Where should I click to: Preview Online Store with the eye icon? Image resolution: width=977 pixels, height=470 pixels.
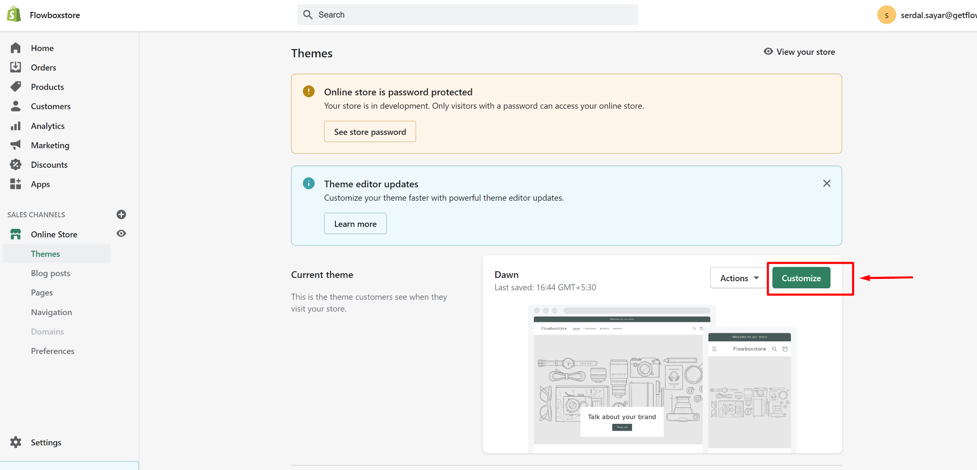tap(121, 234)
